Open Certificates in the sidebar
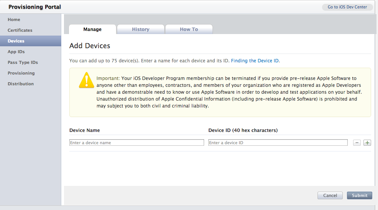Viewport: 378px width, 210px height. tap(20, 30)
